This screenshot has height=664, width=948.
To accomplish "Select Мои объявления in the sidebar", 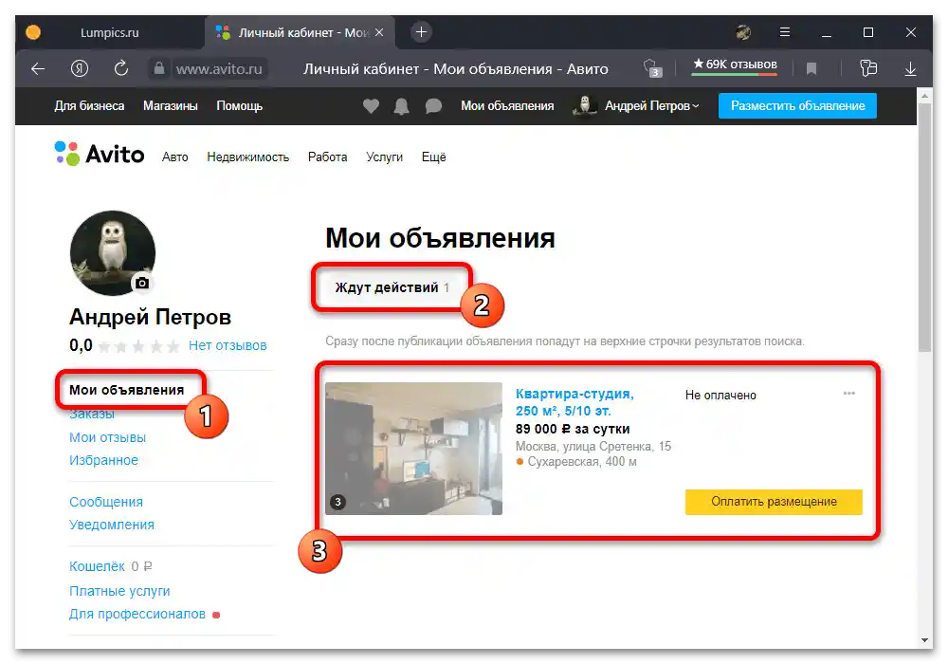I will pyautogui.click(x=126, y=390).
